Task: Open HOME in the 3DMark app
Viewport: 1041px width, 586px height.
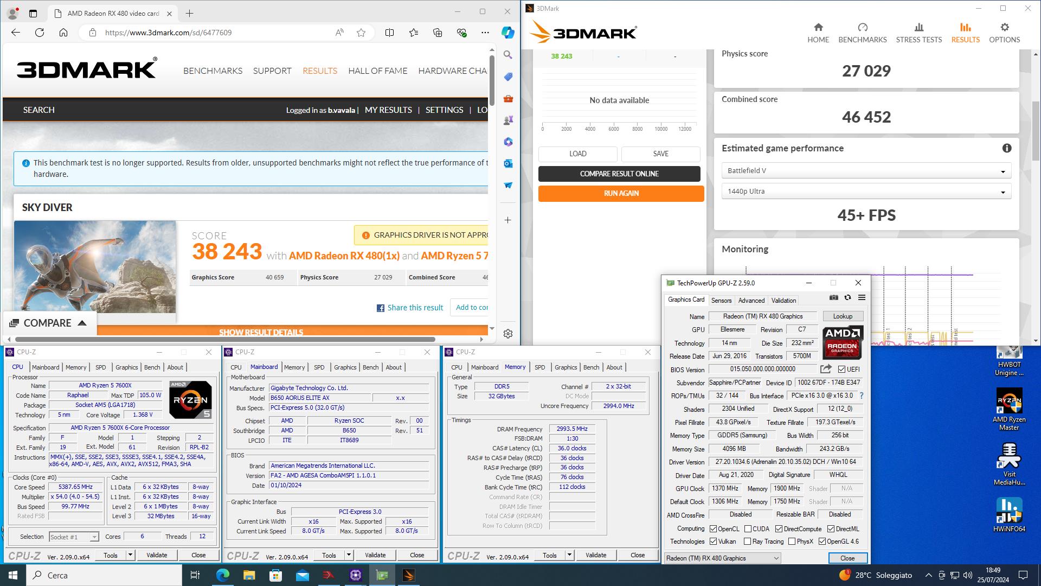Action: [818, 33]
